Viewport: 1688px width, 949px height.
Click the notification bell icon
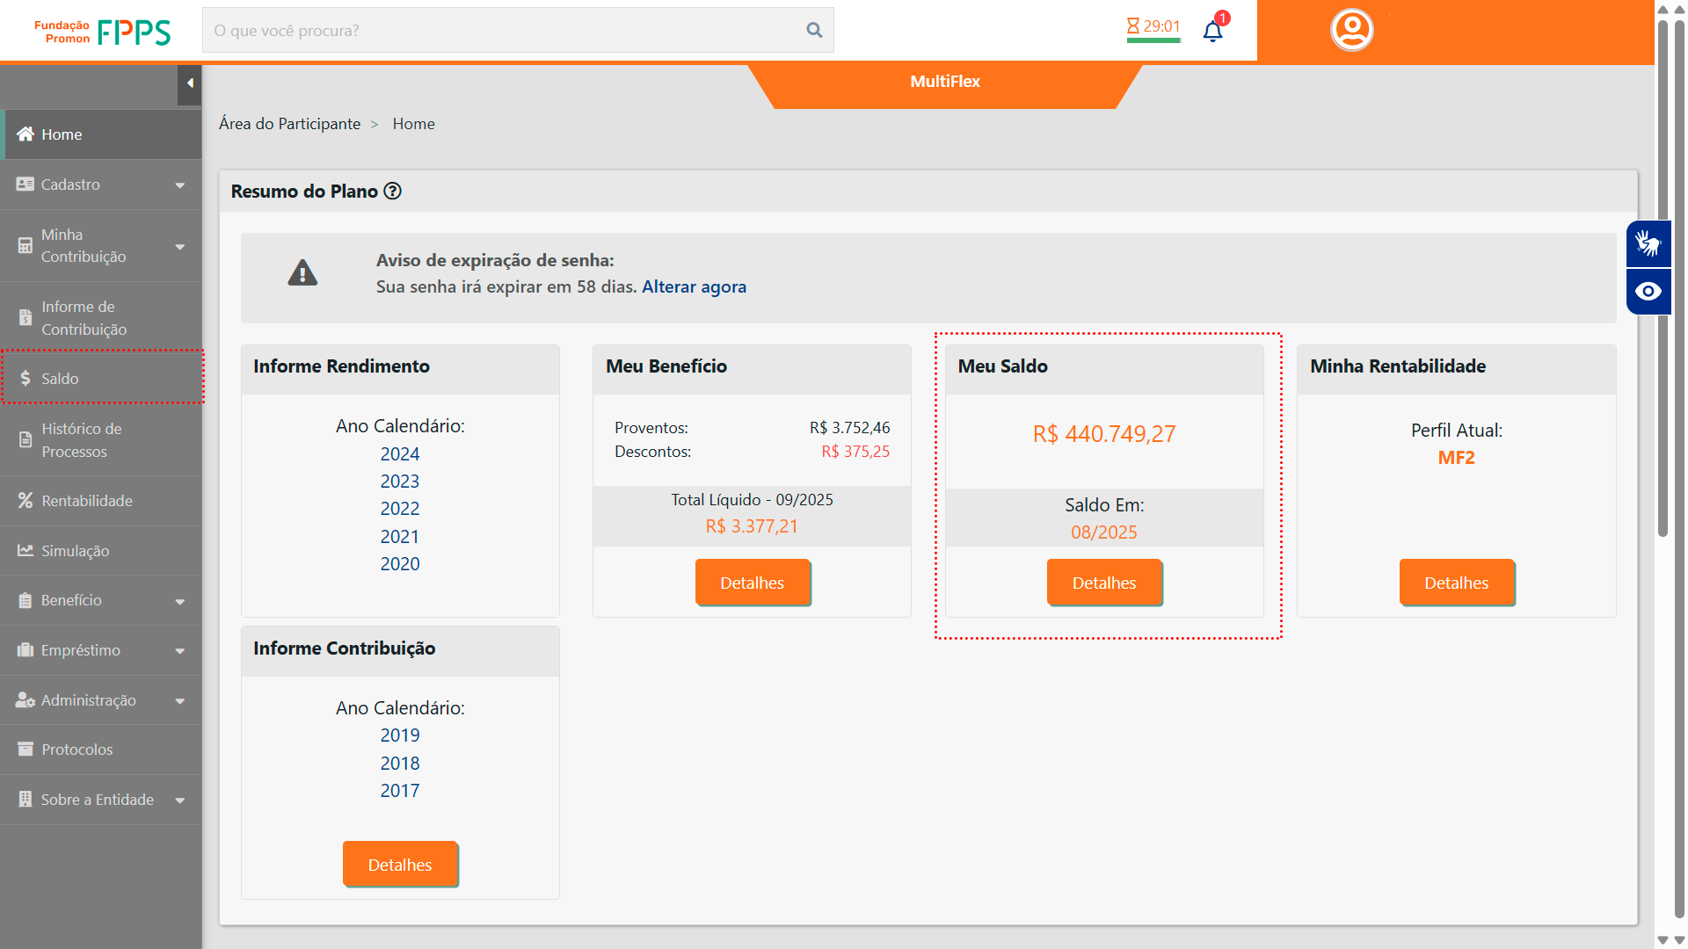(x=1212, y=32)
